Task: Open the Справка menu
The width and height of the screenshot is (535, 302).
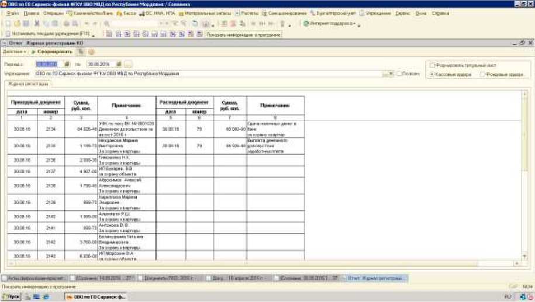Action: (x=440, y=12)
